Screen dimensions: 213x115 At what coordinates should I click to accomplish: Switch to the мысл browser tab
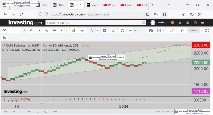click(x=93, y=5)
